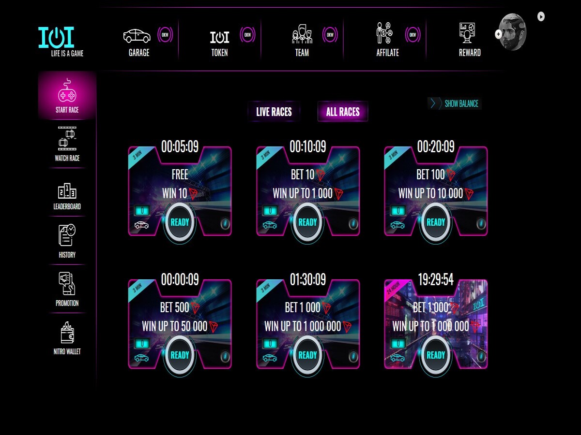Click car icon on 19:29:54 race card

click(397, 358)
